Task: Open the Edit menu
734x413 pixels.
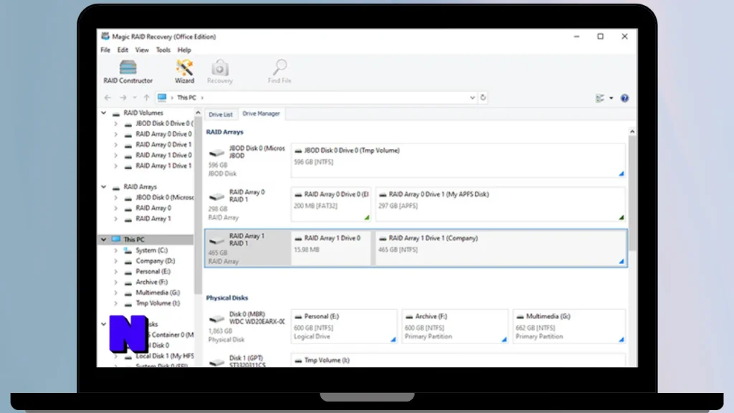Action: click(123, 49)
